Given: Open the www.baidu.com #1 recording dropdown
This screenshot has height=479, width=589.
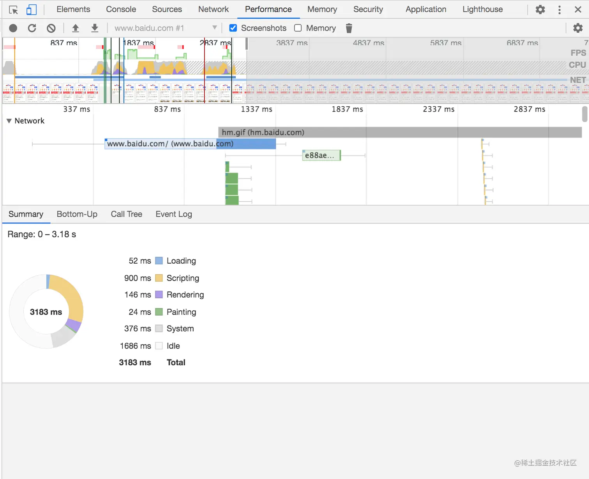Looking at the screenshot, I should coord(165,28).
